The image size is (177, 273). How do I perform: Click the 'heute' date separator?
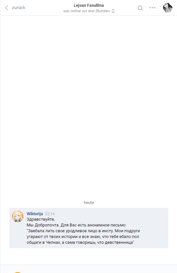pyautogui.click(x=89, y=202)
